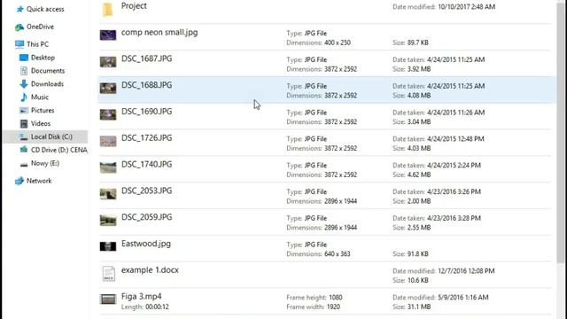Click the Music note icon

click(x=24, y=97)
